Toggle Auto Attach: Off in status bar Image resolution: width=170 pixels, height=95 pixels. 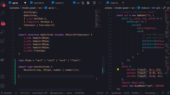[40, 93]
